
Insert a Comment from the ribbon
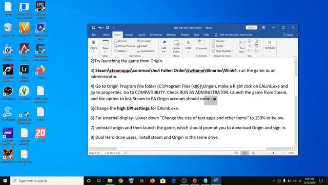point(201,45)
